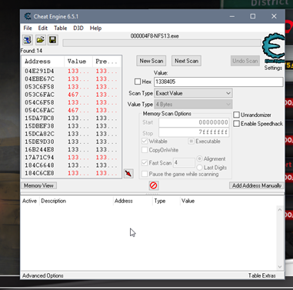Click the Stop address field
This screenshot has height=290, width=293.
pyautogui.click(x=194, y=132)
